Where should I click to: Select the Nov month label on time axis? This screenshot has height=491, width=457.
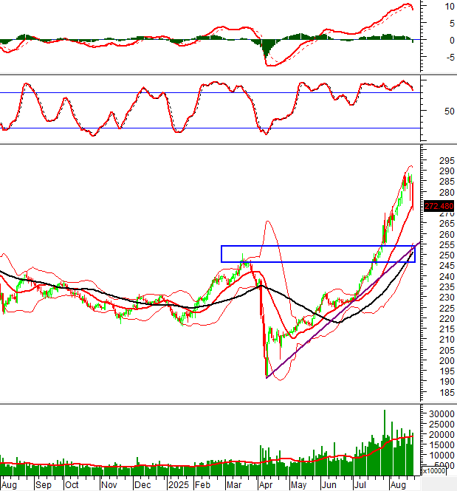[x=109, y=485]
